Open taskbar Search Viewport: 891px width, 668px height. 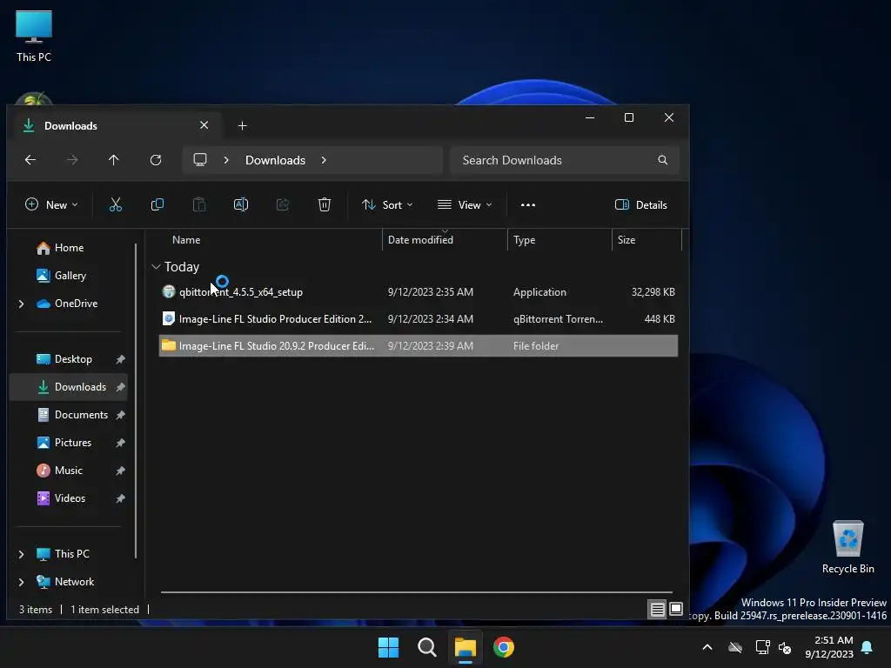(x=426, y=647)
